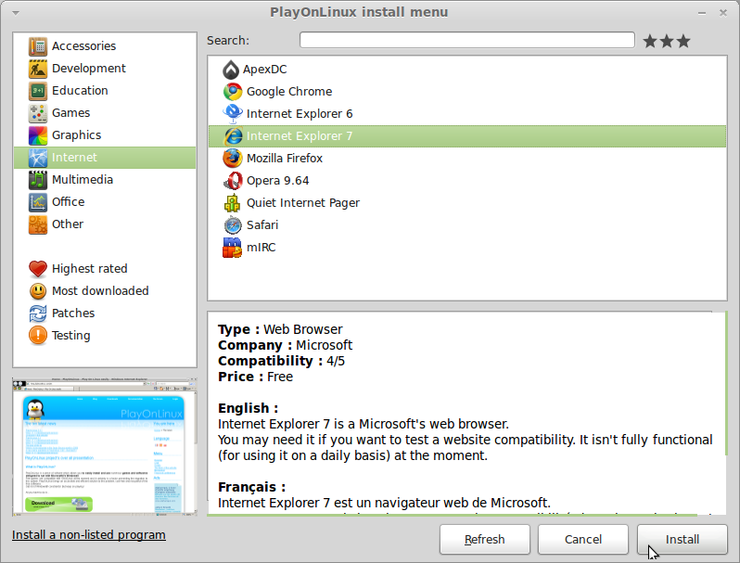Click the Office chart icon
The image size is (740, 563).
point(38,202)
